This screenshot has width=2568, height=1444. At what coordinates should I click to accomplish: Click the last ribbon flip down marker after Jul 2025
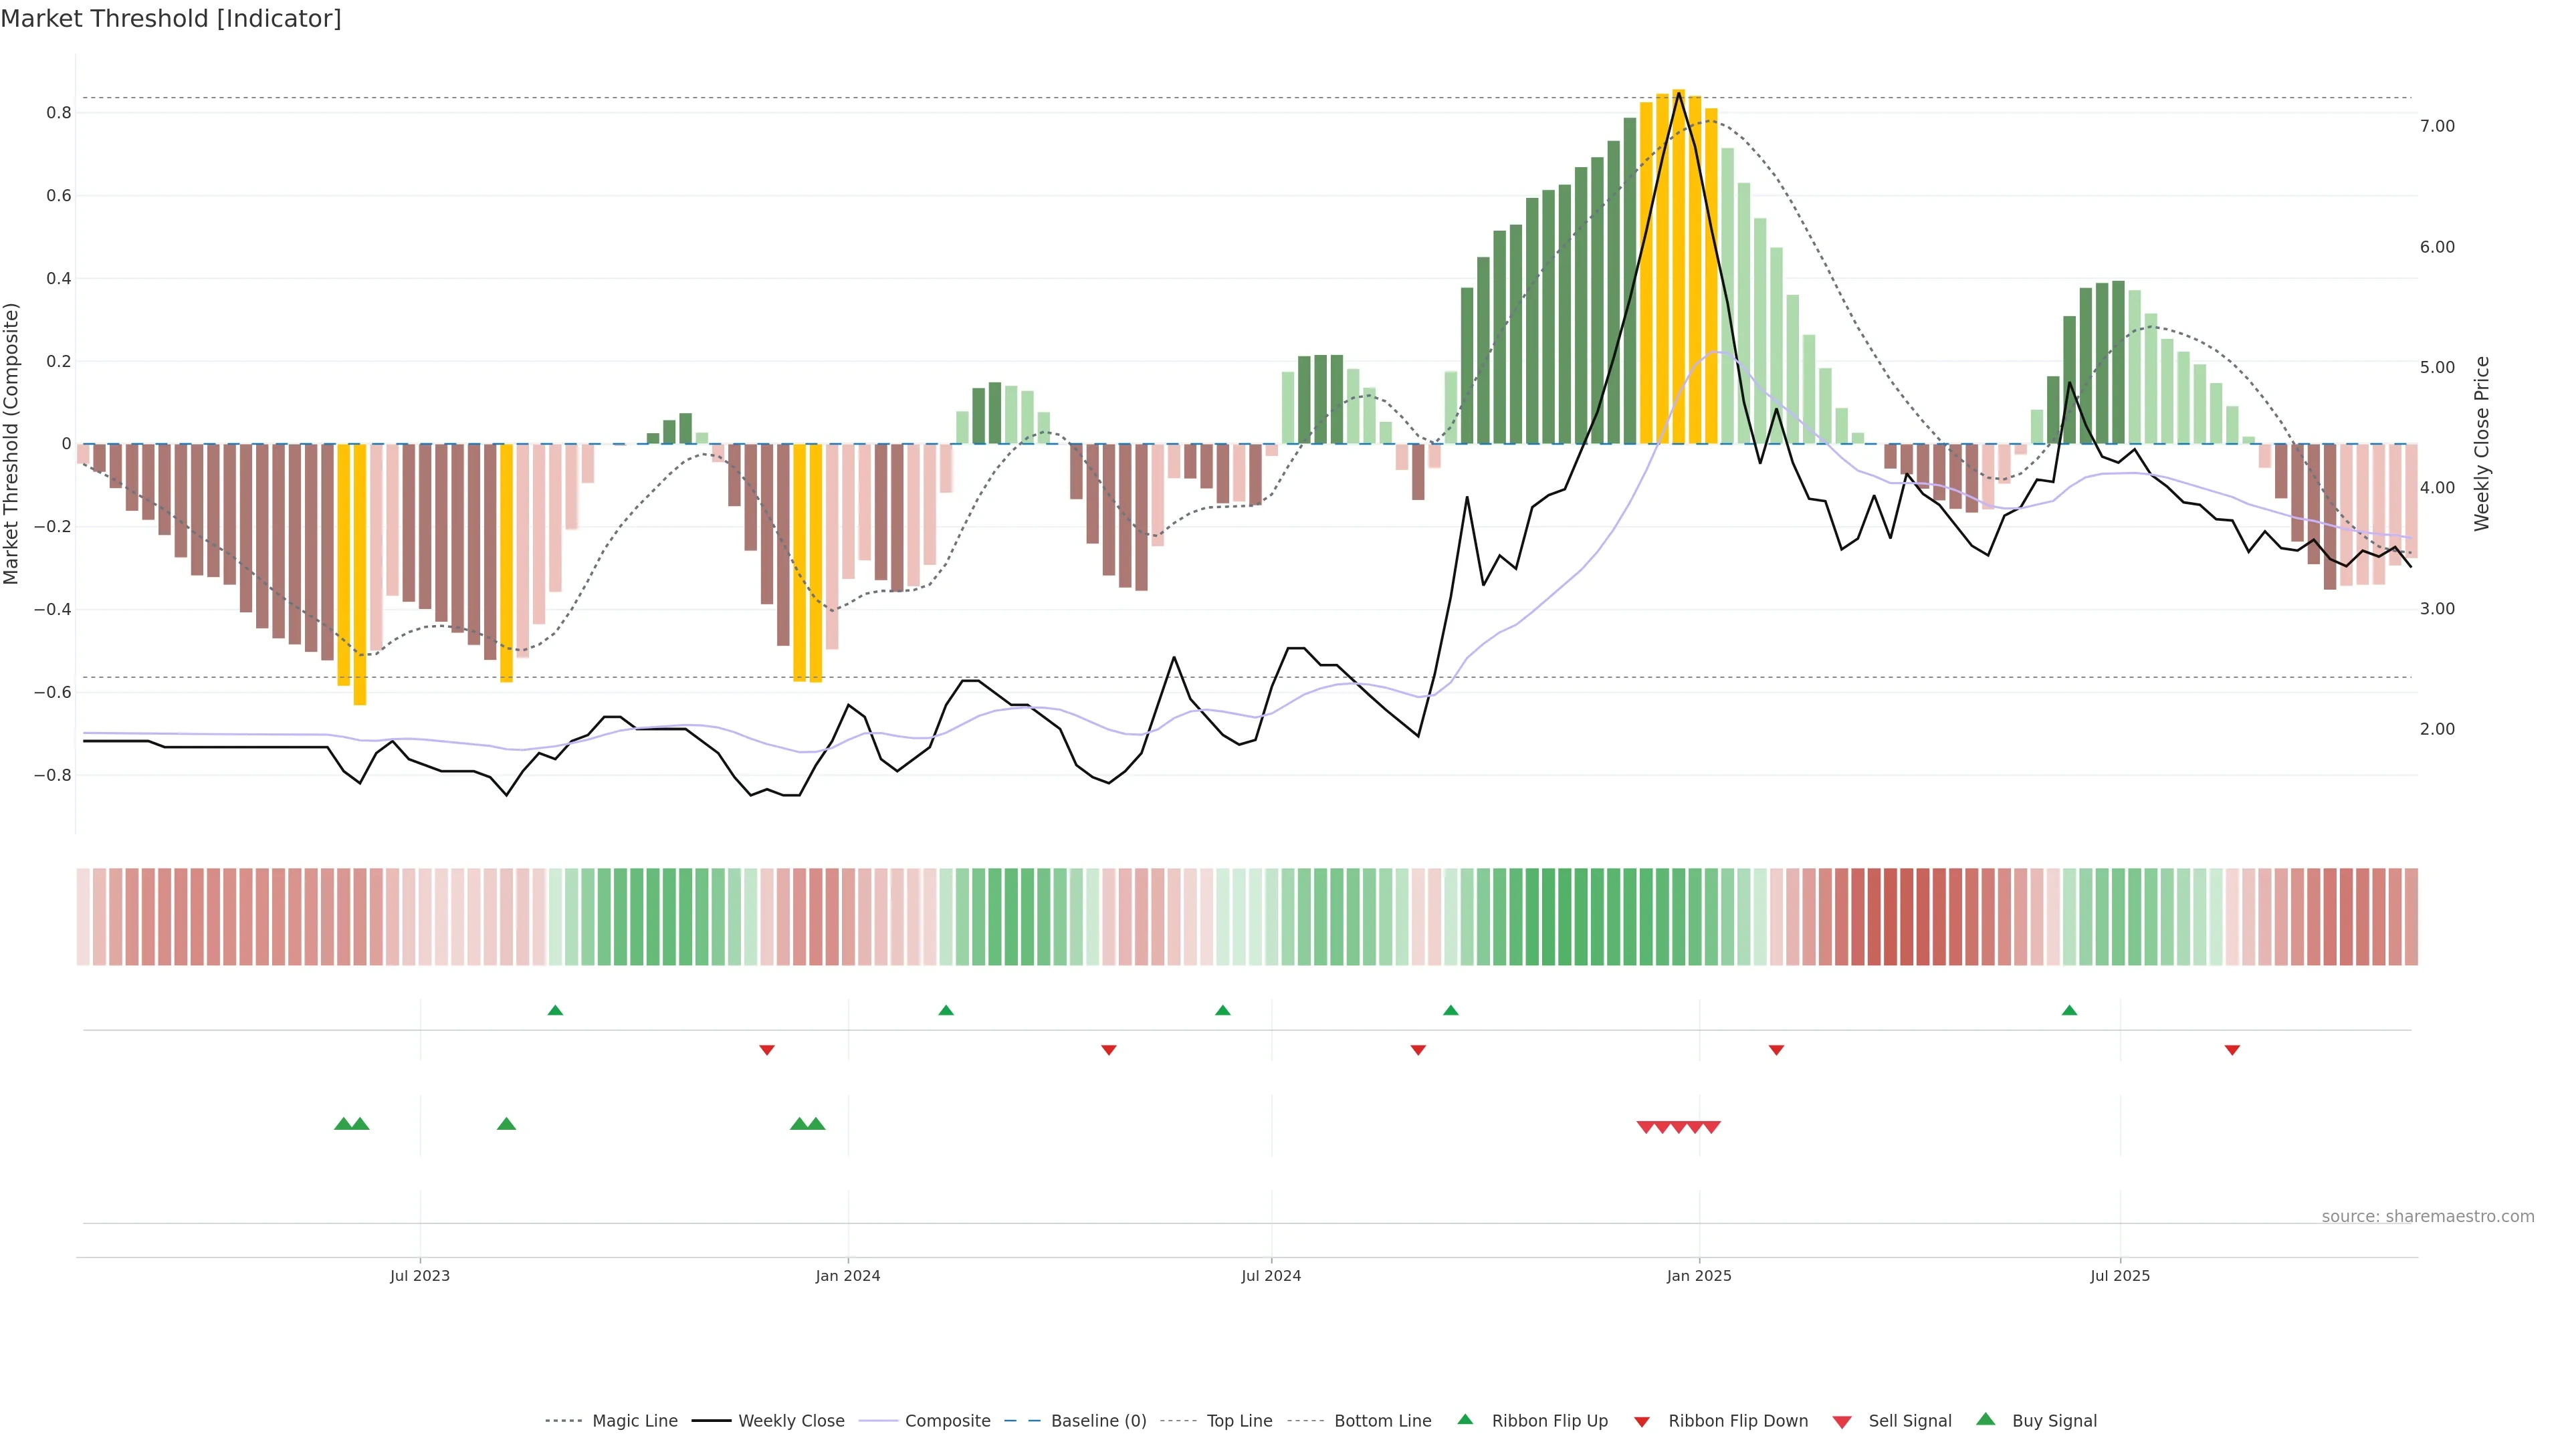(x=2232, y=1050)
